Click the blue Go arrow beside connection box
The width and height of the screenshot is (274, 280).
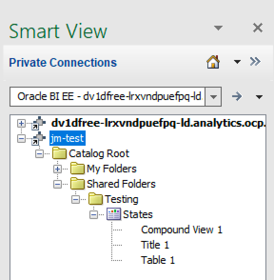coord(237,97)
